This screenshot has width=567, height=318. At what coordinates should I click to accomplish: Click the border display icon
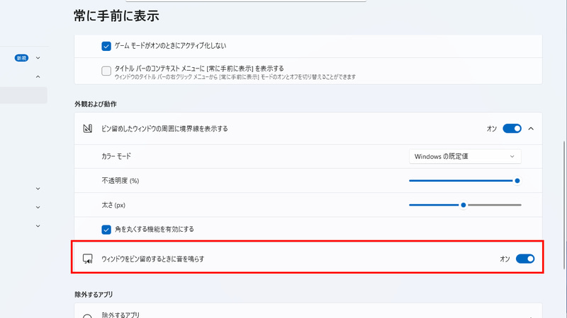pos(87,129)
